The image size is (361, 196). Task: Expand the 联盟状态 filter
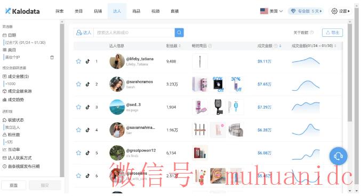(x=13, y=120)
